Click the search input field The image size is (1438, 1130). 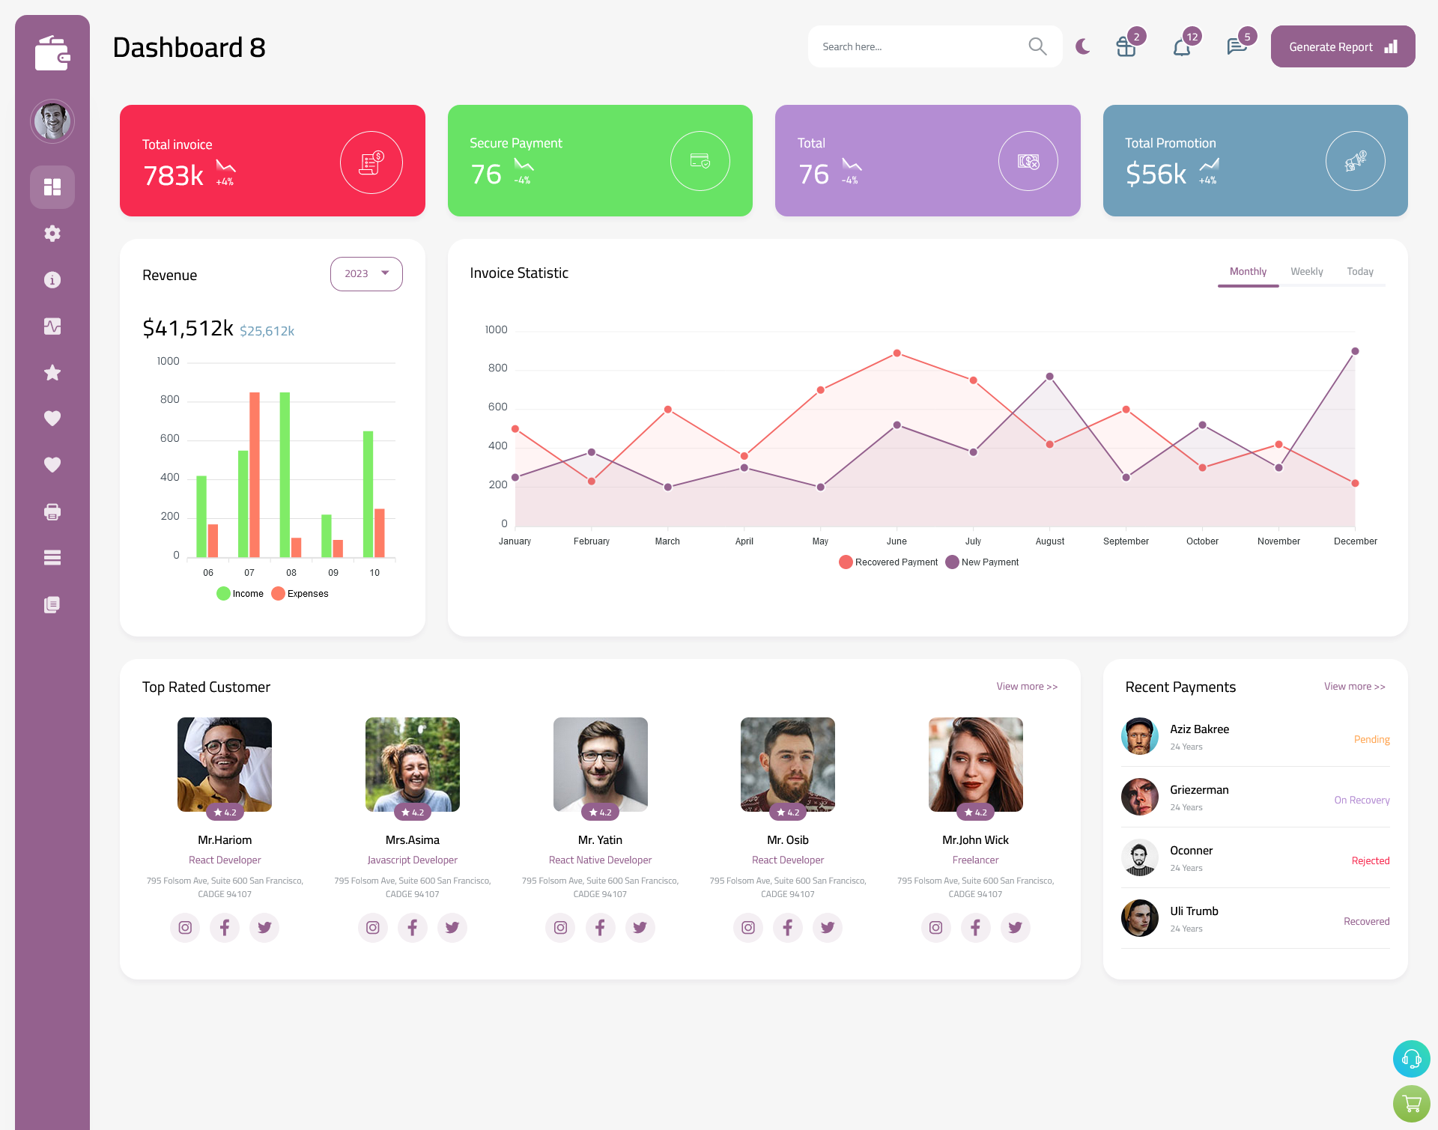coord(918,46)
